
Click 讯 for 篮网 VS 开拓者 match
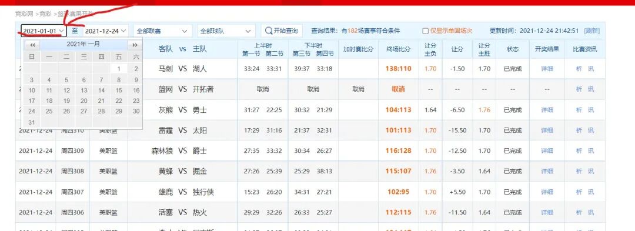click(x=591, y=89)
